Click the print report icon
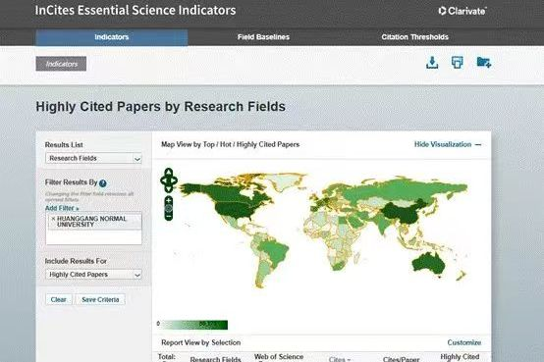Image resolution: width=544 pixels, height=362 pixels. (x=457, y=63)
